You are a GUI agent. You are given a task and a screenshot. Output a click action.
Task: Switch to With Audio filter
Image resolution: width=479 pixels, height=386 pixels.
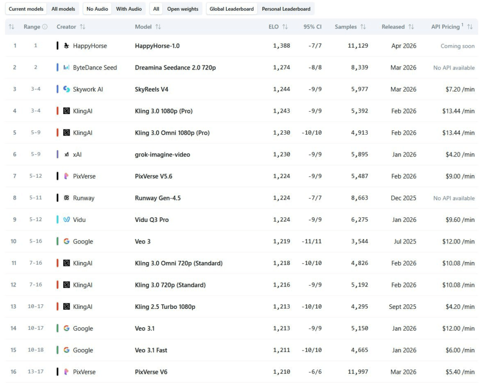(129, 9)
